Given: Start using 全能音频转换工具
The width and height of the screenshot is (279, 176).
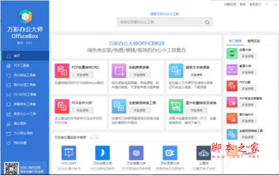Looking at the screenshot, I should click(x=139, y=111).
